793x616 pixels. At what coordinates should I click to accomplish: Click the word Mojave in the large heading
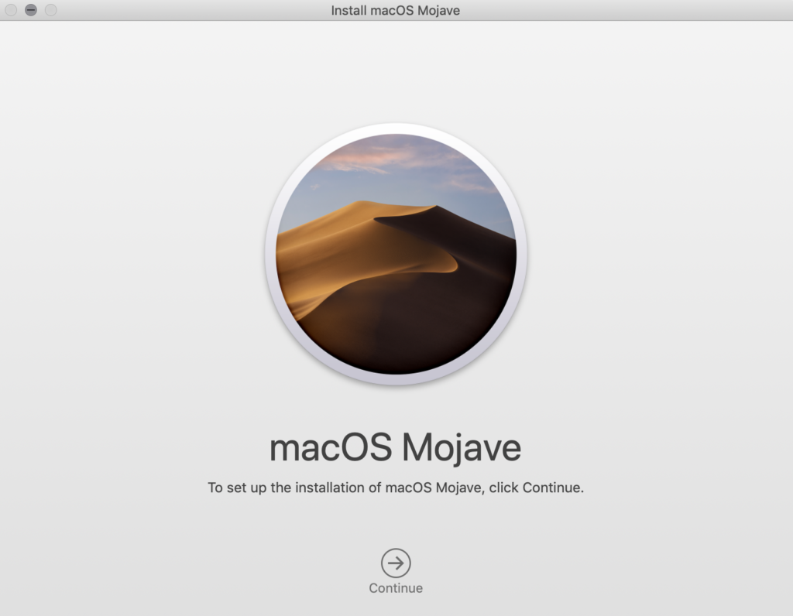[462, 447]
